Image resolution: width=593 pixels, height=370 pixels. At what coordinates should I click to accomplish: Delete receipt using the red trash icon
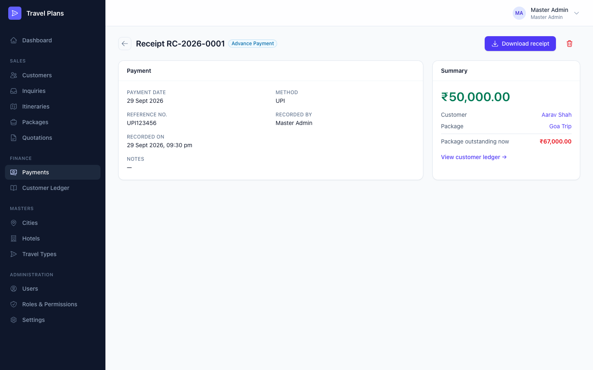[x=570, y=44]
